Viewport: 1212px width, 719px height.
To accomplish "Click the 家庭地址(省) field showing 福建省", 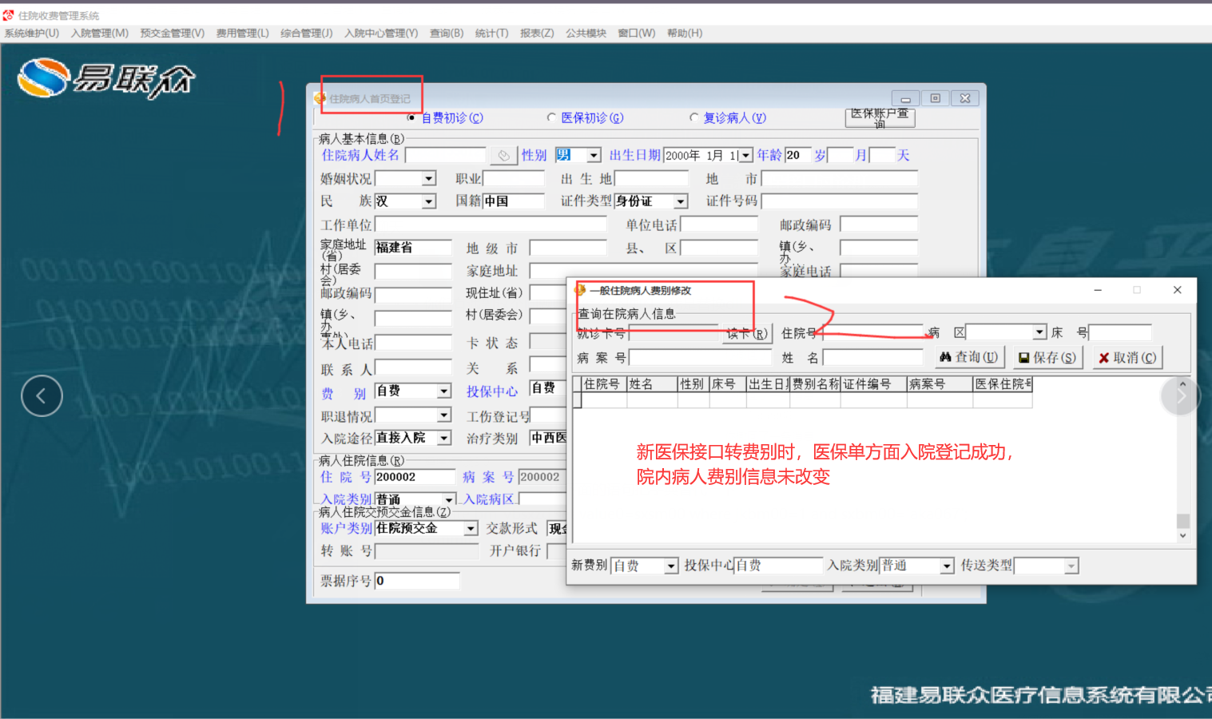I will tap(413, 248).
